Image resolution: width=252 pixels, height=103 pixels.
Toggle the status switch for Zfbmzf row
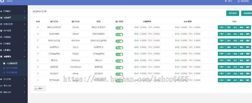[119, 34]
